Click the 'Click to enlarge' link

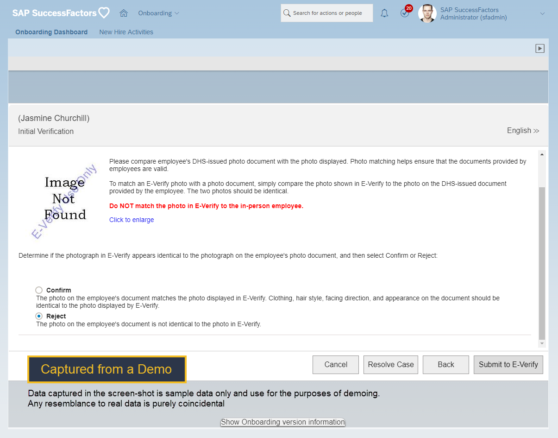click(x=132, y=220)
